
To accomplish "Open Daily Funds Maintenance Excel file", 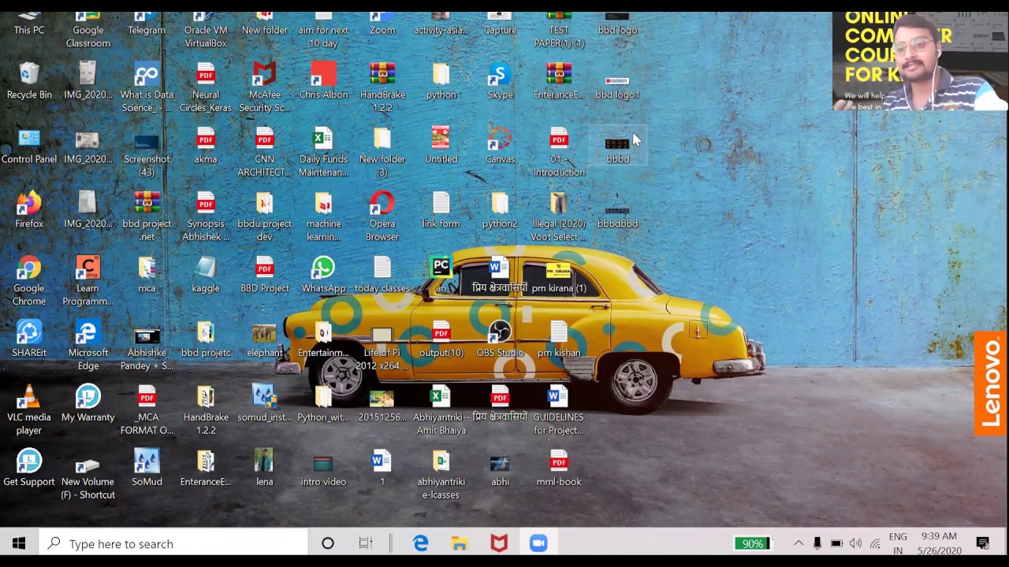I will click(x=323, y=152).
